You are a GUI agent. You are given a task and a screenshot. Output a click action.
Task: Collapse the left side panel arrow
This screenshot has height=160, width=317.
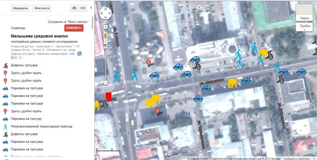[91, 8]
